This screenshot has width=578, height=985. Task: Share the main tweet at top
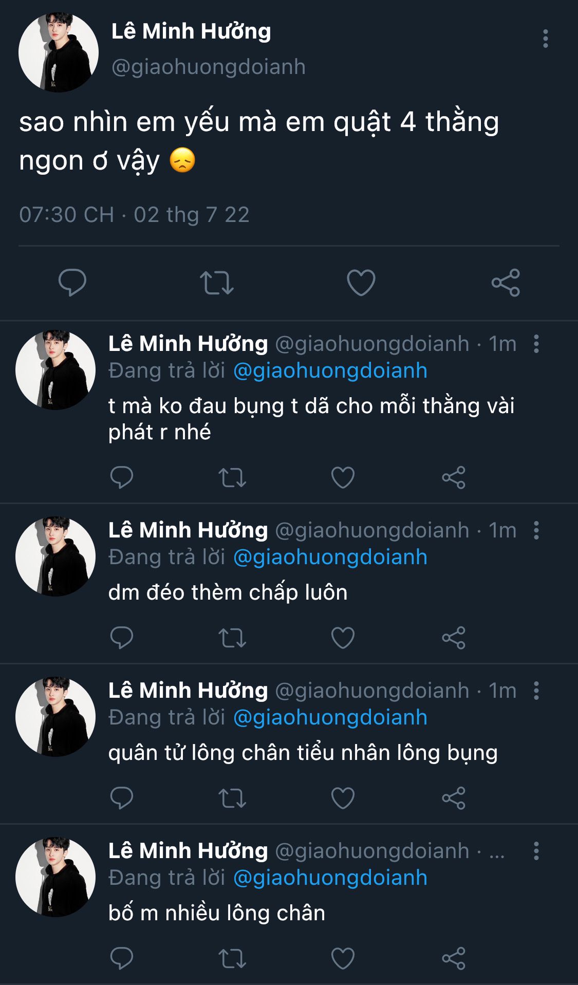tap(506, 283)
